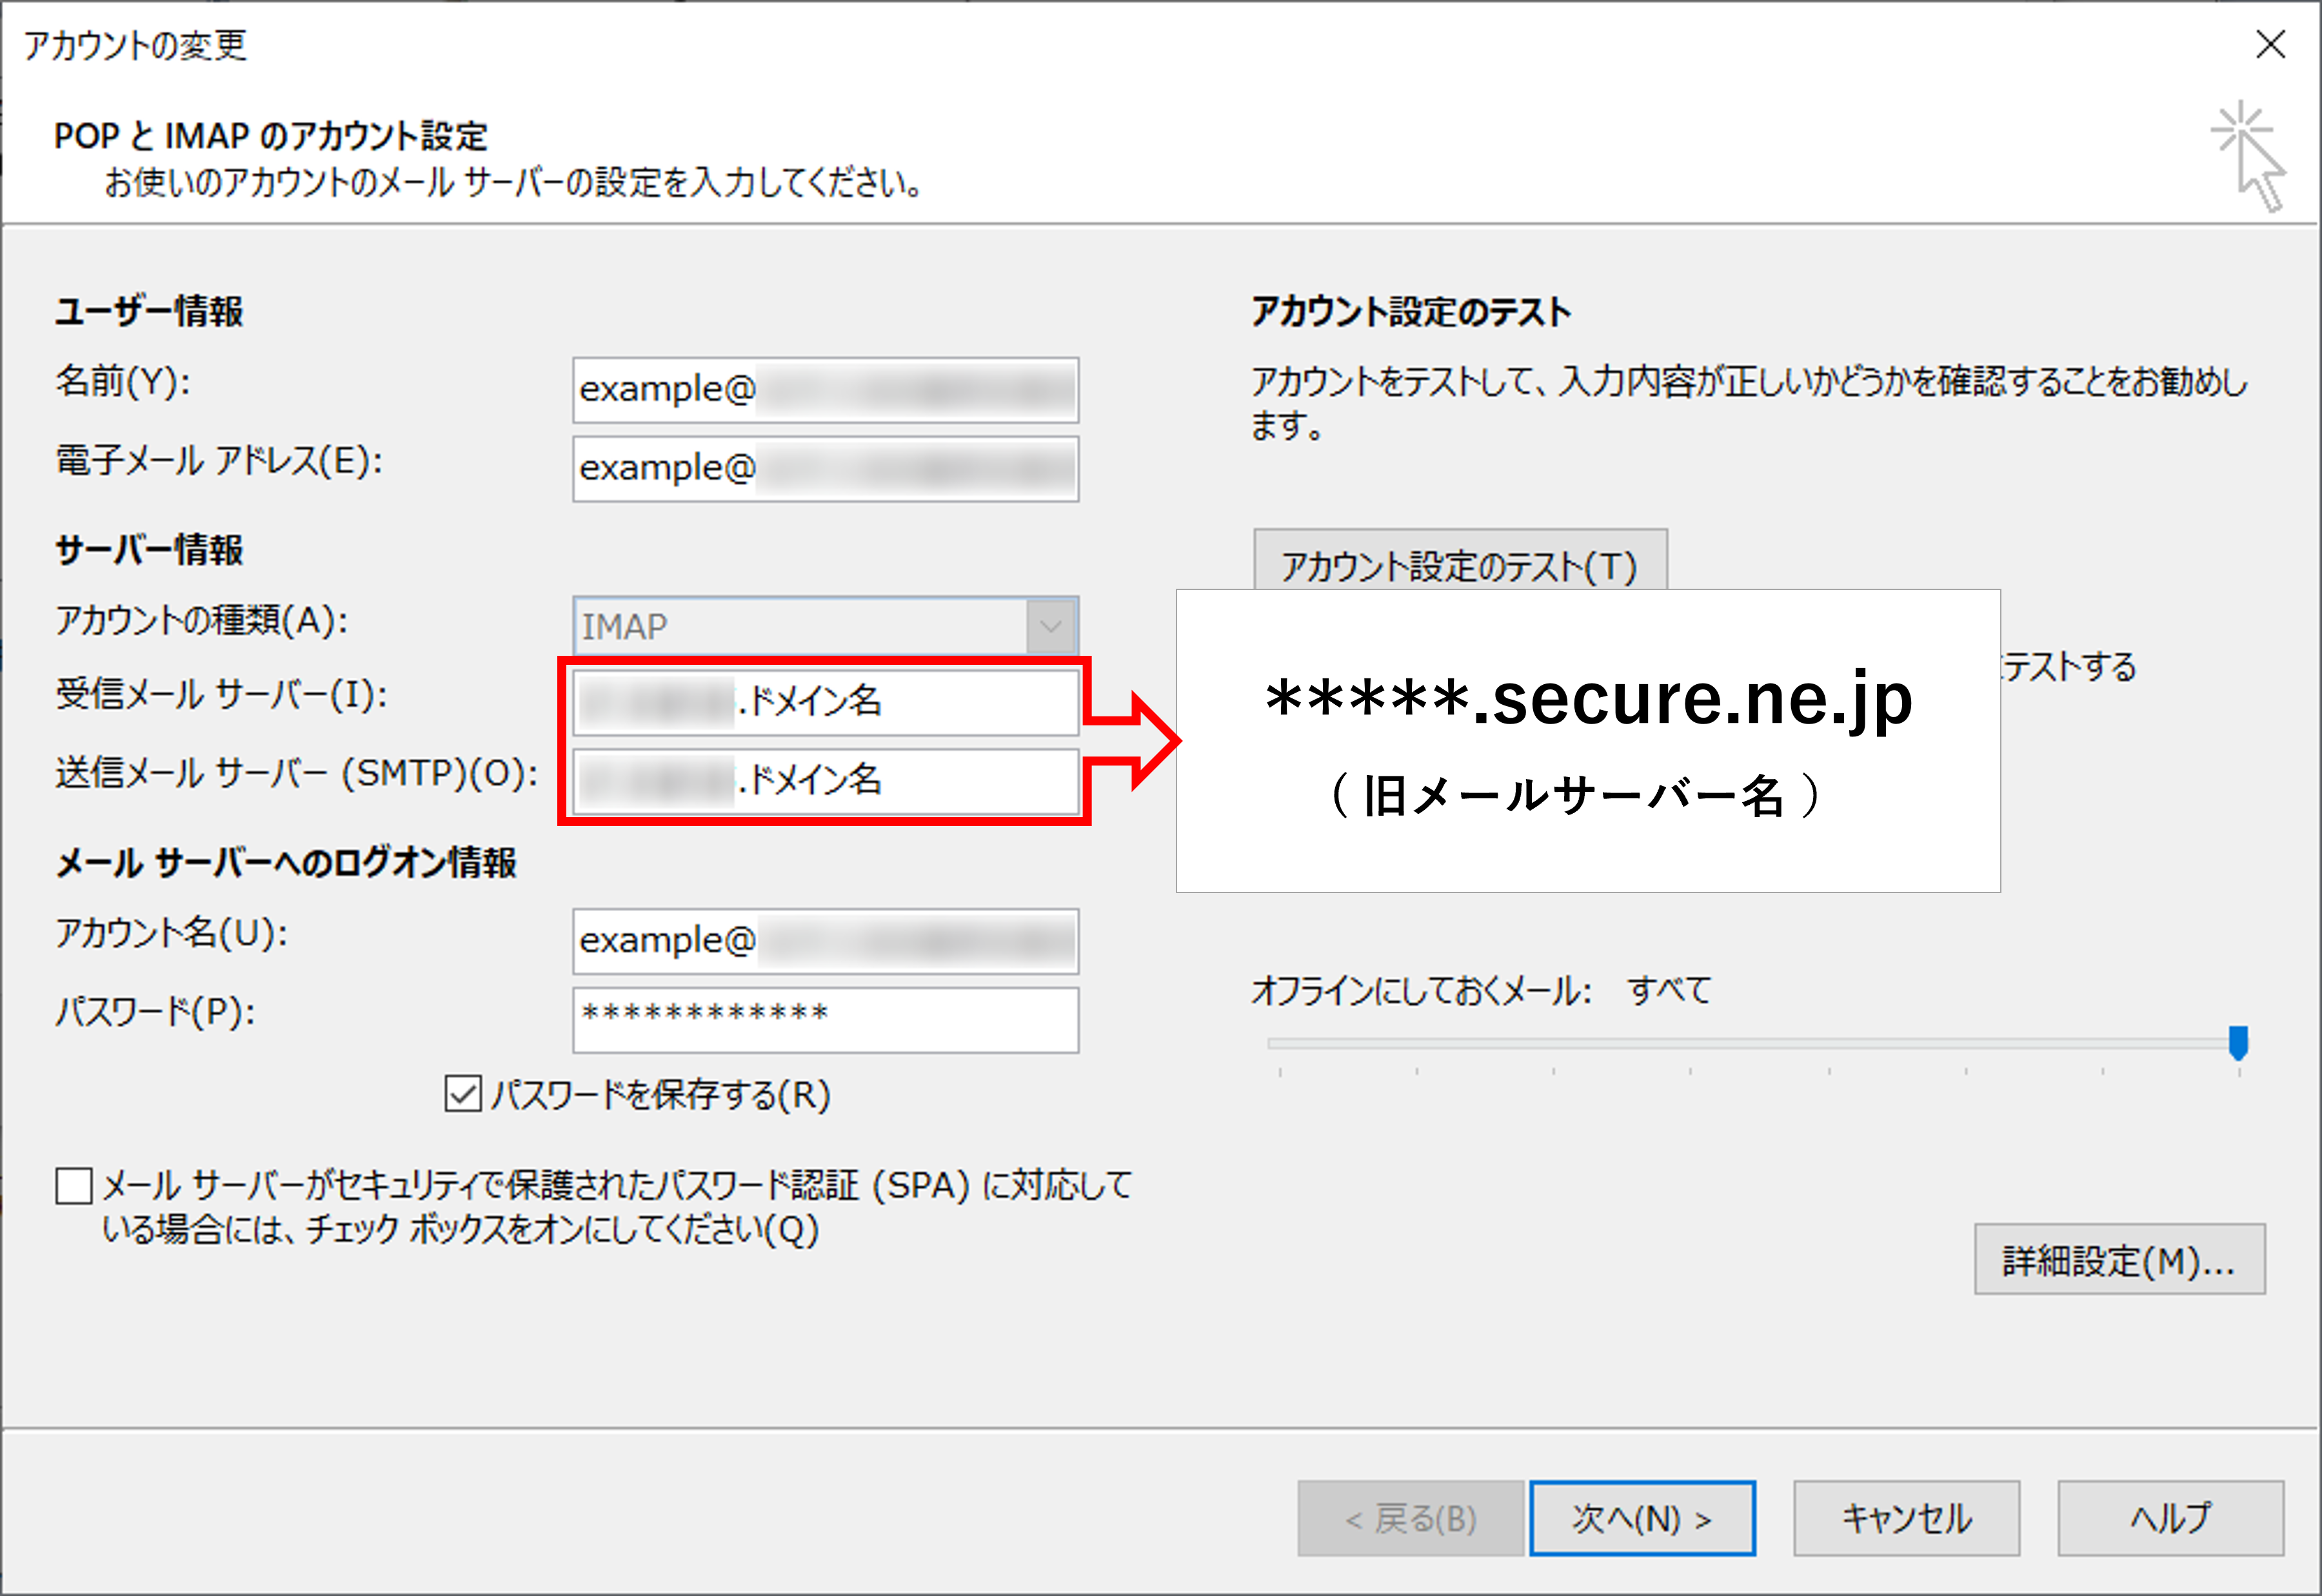Image resolution: width=2322 pixels, height=1596 pixels.
Task: Click the outgoing SMTP server field
Action: tap(825, 781)
